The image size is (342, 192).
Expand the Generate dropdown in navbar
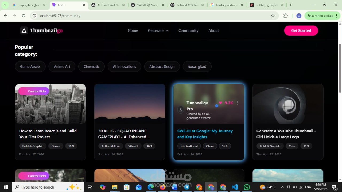pyautogui.click(x=158, y=30)
